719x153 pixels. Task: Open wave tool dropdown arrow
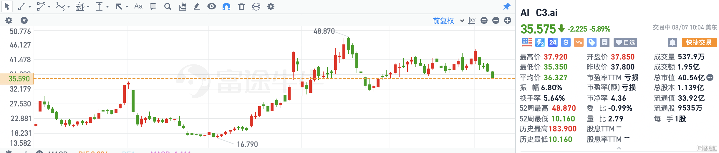tap(69, 7)
